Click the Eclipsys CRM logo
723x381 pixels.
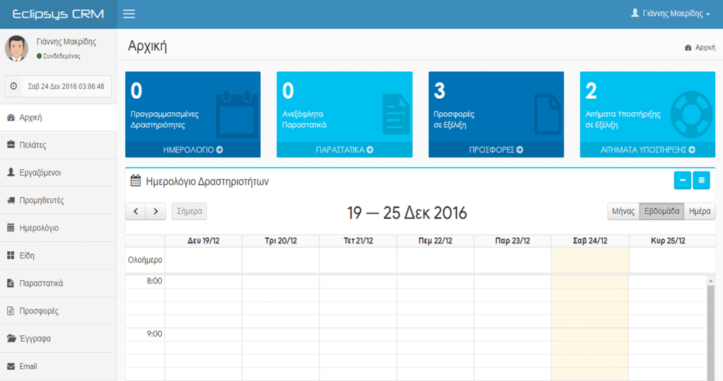click(58, 14)
